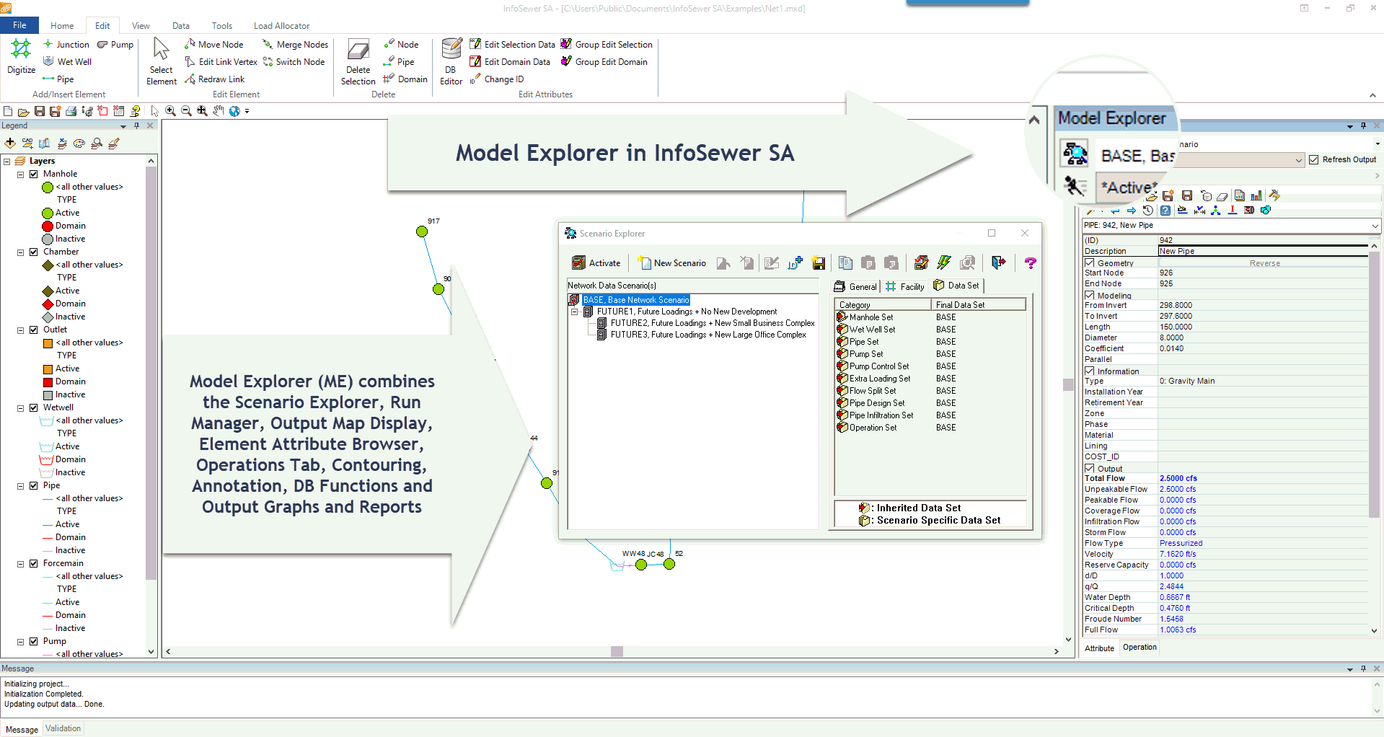Screen dimensions: 1384x737
Task: Choose the Select Element arrow tool
Action: 161,49
